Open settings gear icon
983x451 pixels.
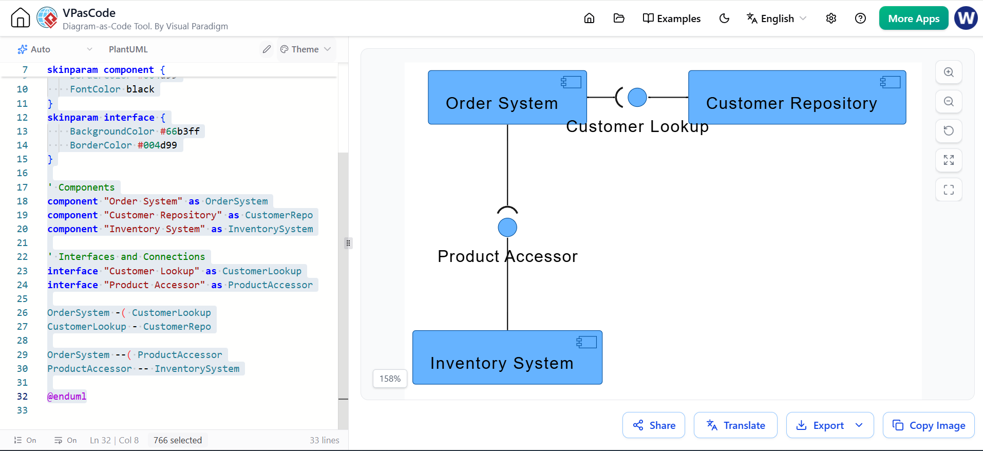click(831, 18)
